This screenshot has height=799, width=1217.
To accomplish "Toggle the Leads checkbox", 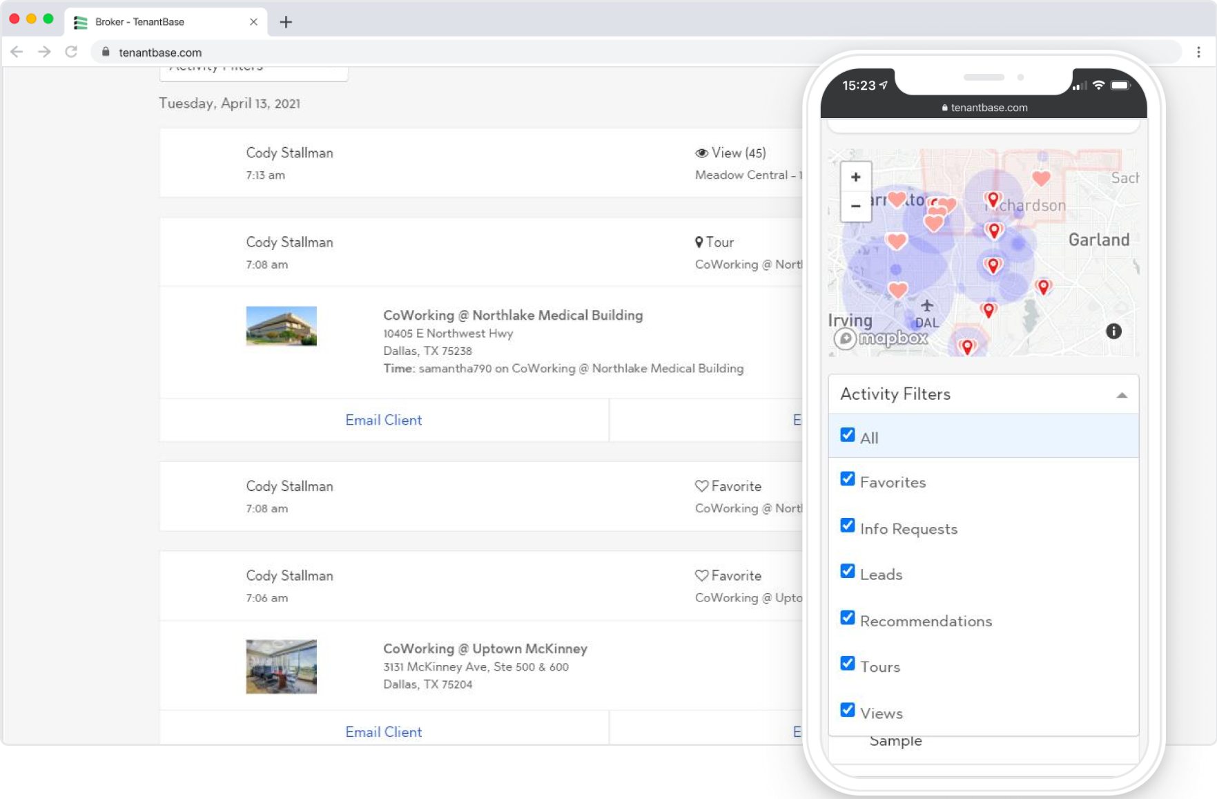I will pyautogui.click(x=848, y=571).
